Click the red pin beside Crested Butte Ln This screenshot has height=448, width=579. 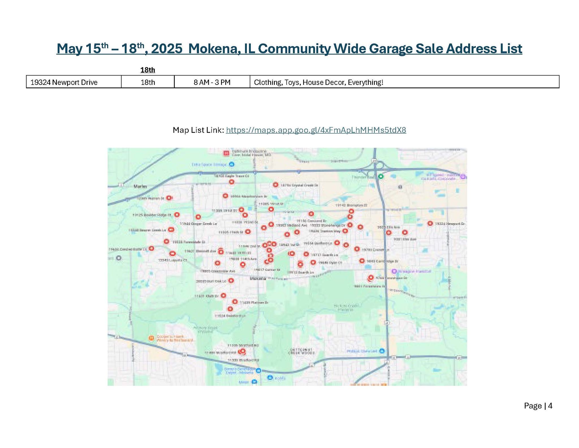point(152,248)
